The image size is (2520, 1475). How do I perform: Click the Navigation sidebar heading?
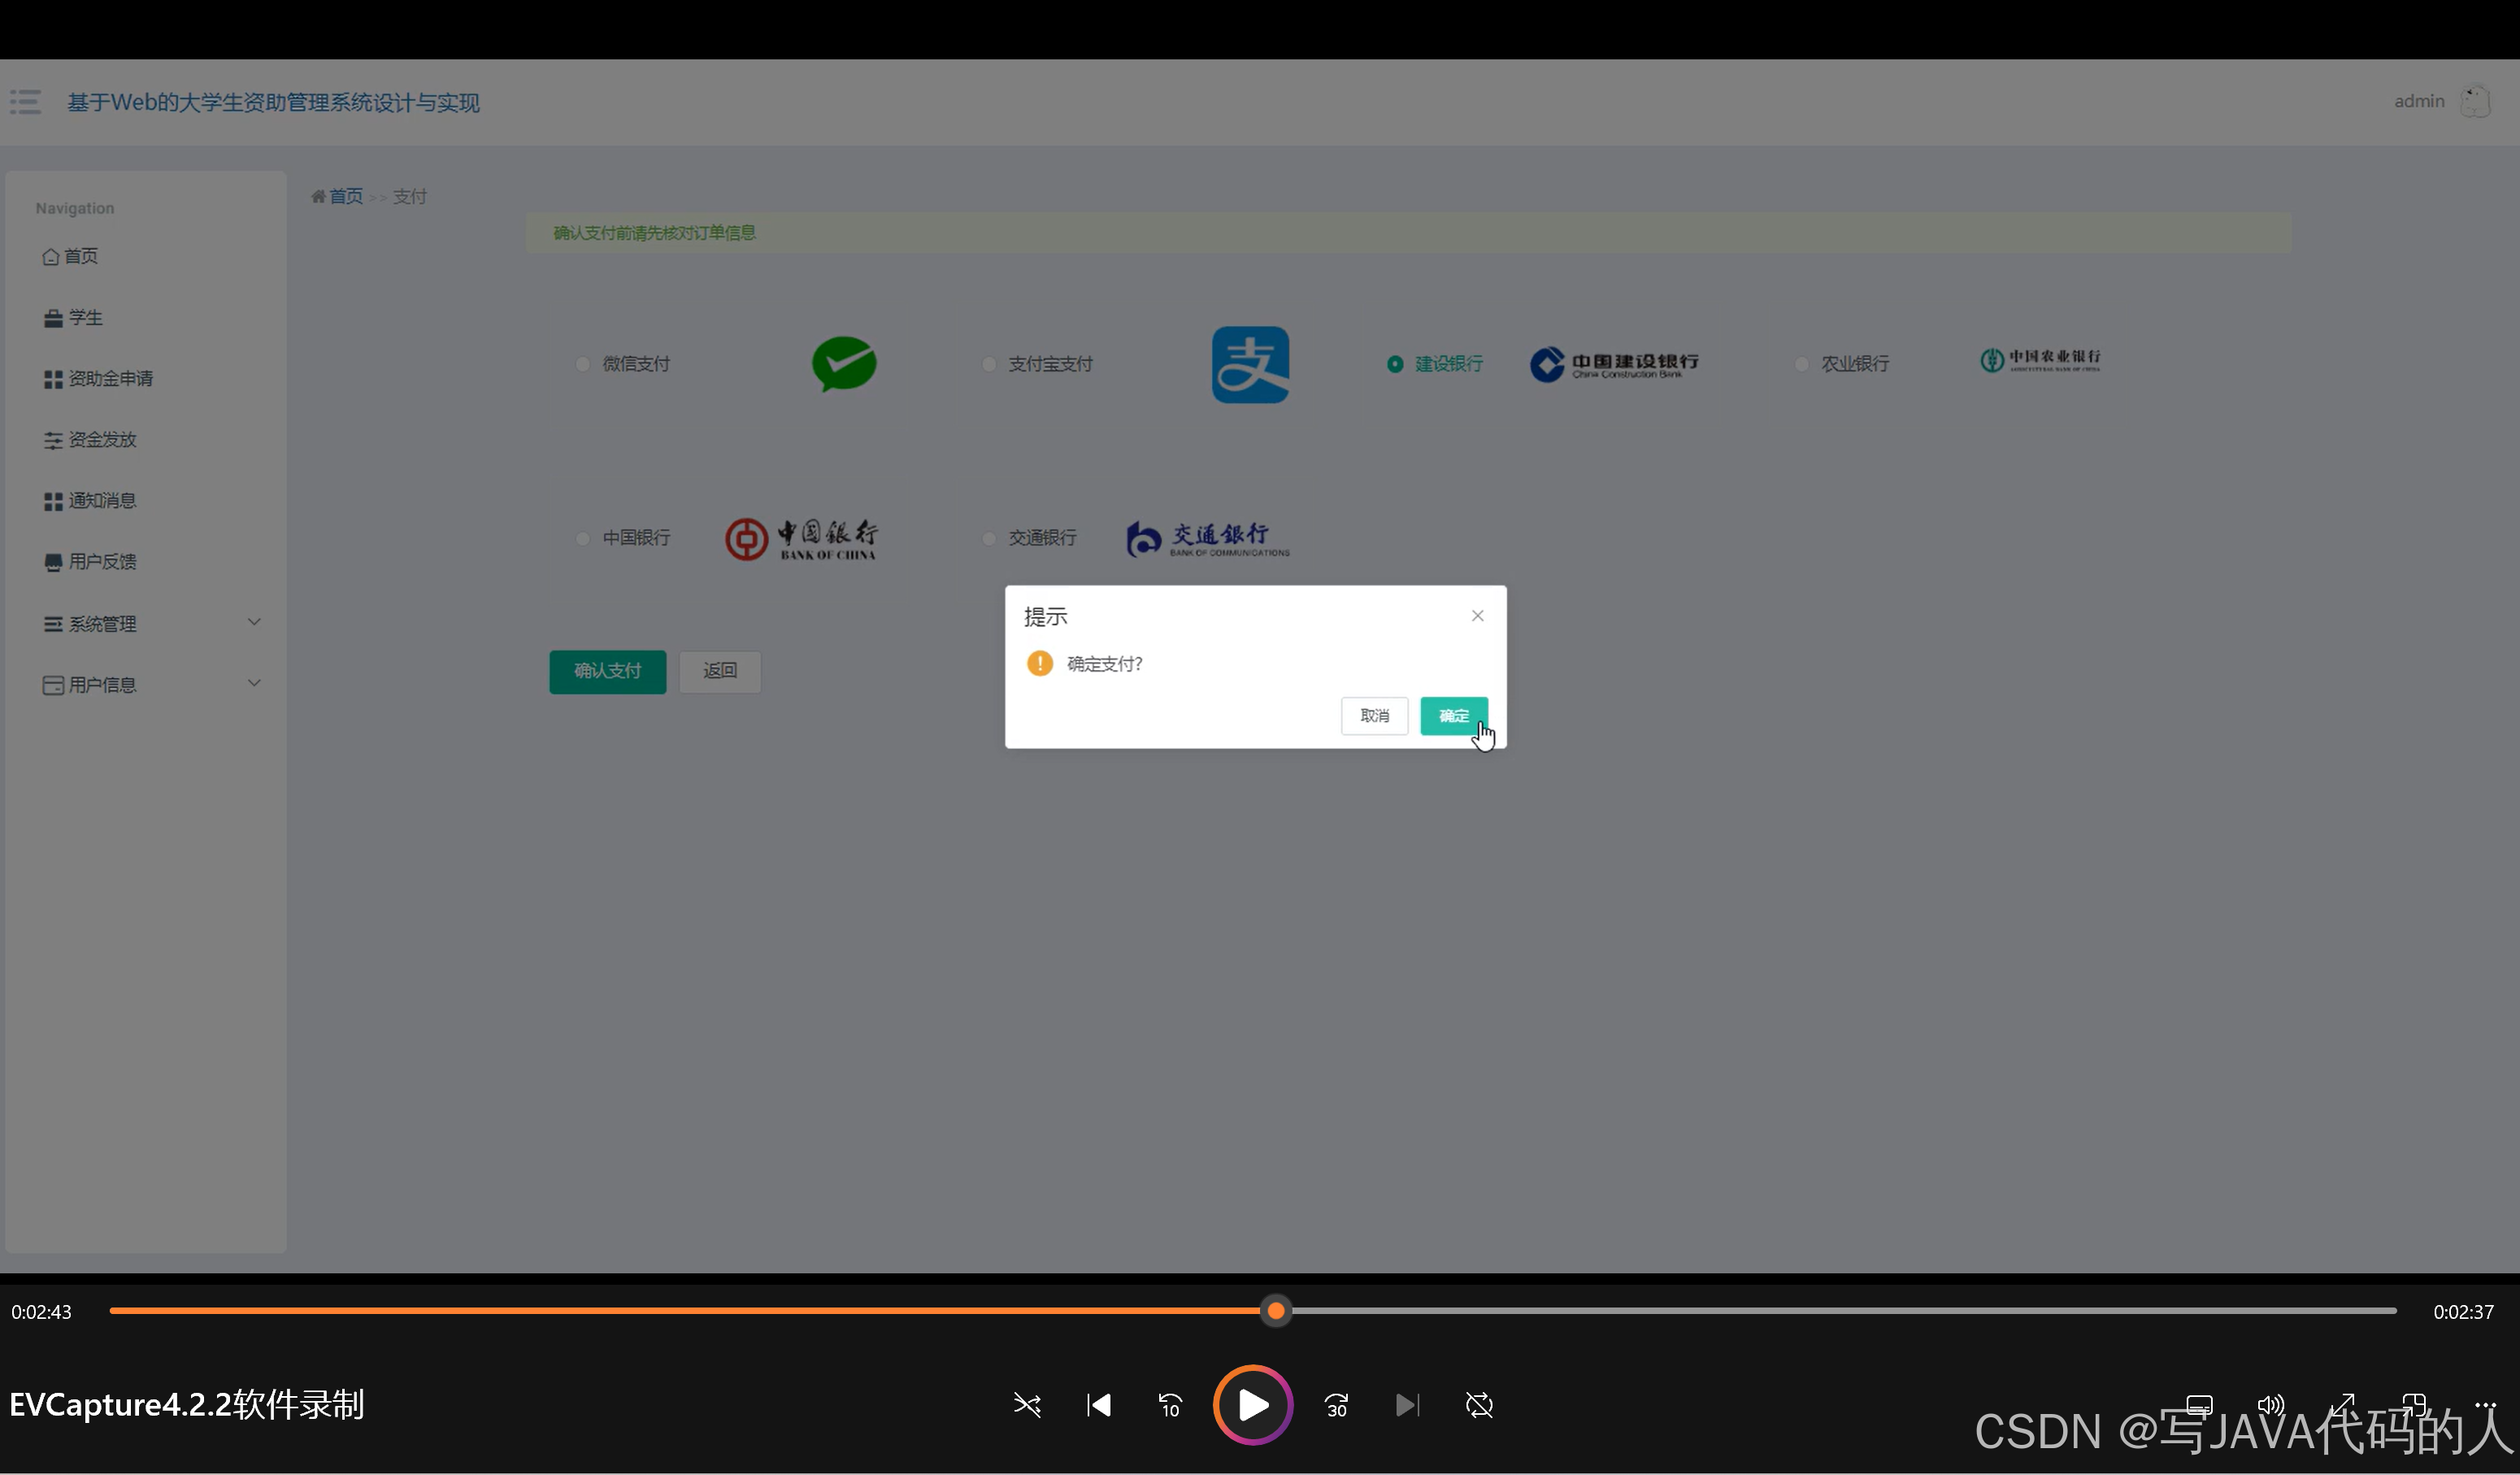pos(75,208)
